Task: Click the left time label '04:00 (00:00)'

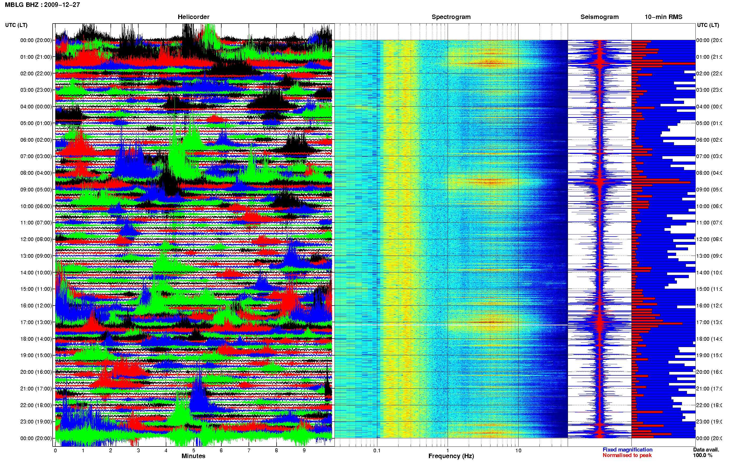Action: [36, 107]
